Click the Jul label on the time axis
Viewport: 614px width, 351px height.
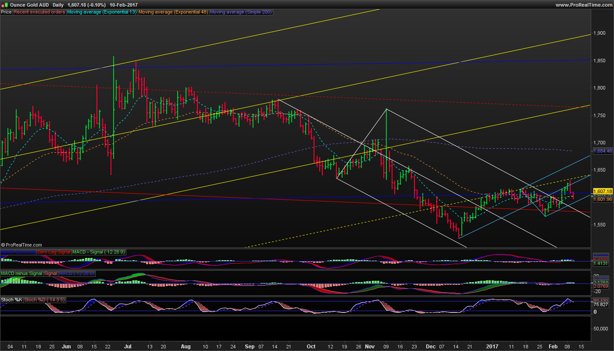pyautogui.click(x=128, y=346)
